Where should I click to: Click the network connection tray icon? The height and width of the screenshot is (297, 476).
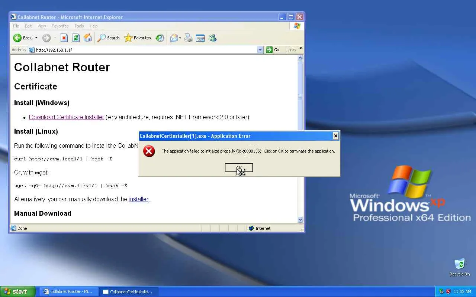pos(441,291)
